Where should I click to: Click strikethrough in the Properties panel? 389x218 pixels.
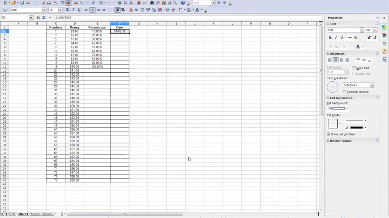[x=350, y=38]
